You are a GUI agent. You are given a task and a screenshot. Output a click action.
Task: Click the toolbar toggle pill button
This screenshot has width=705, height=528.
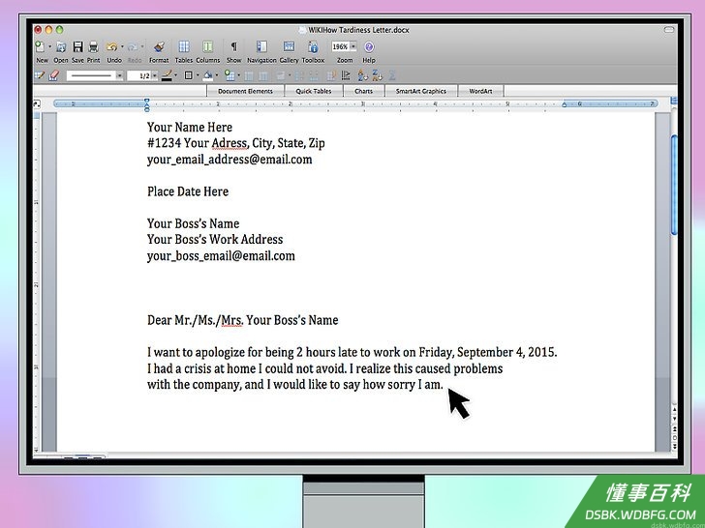click(669, 30)
